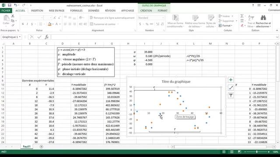Open Mise en forme conditionnelle

[175, 21]
